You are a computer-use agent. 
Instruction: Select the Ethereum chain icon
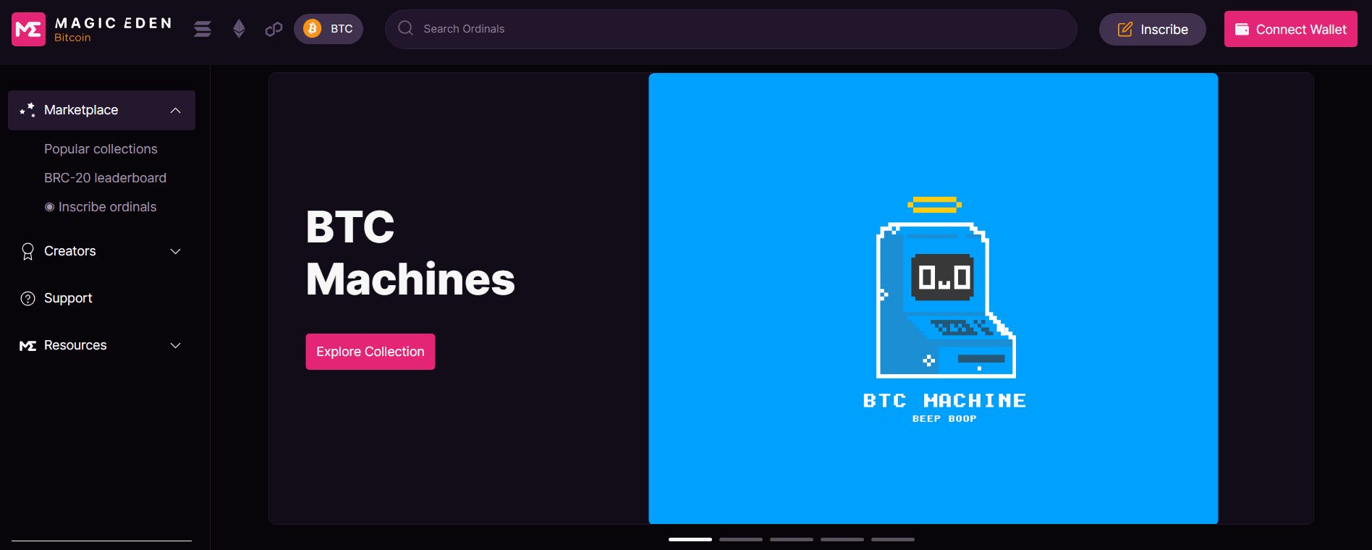239,29
